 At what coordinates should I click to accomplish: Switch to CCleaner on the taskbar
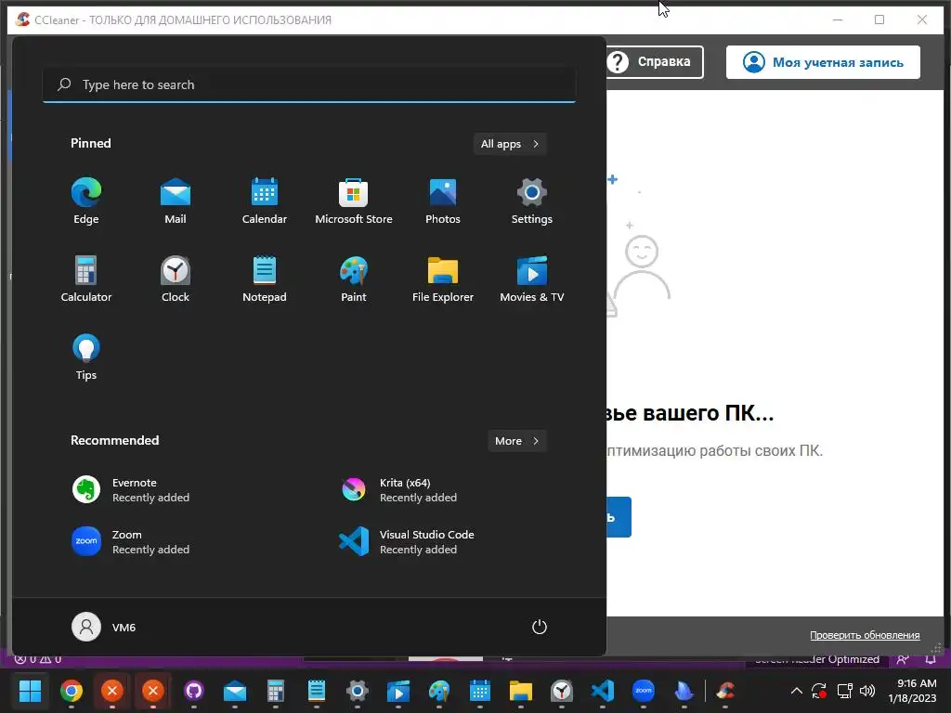pos(725,691)
